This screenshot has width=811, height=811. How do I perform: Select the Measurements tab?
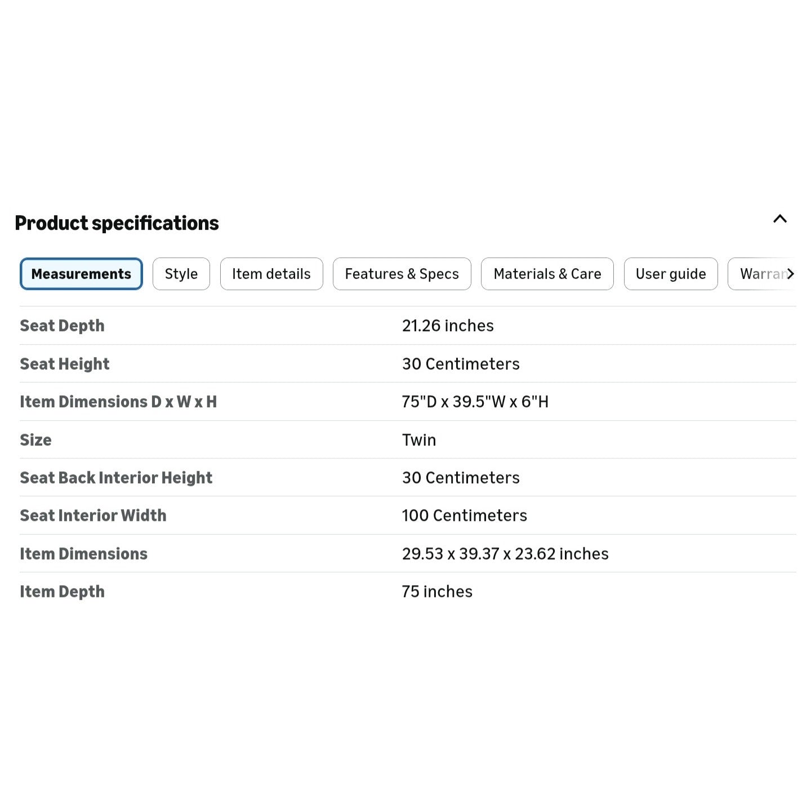click(x=81, y=274)
